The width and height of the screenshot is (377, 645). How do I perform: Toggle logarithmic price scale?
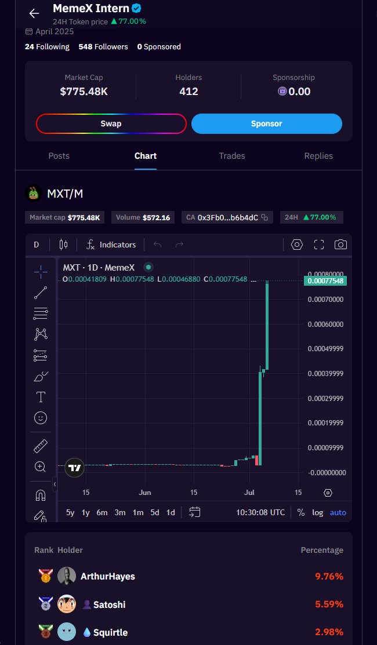pyautogui.click(x=317, y=512)
